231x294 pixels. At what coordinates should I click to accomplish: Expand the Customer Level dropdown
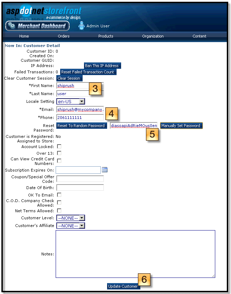pos(71,218)
